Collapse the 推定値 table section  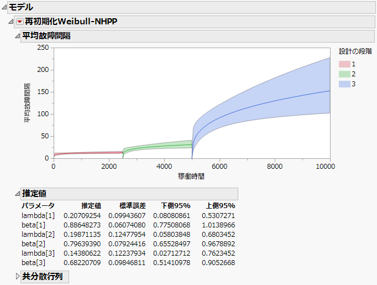pos(17,194)
